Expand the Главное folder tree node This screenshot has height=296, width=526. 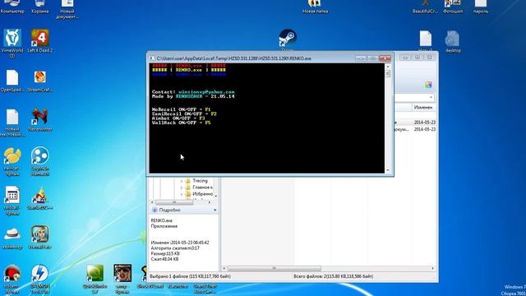point(182,187)
